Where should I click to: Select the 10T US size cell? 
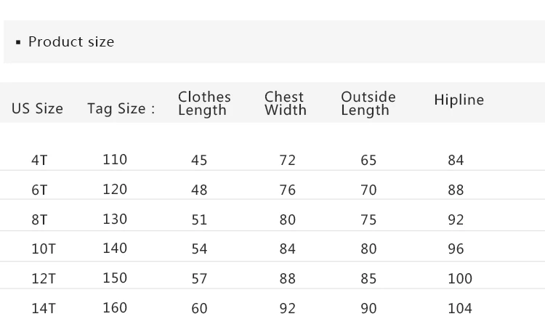click(x=43, y=249)
